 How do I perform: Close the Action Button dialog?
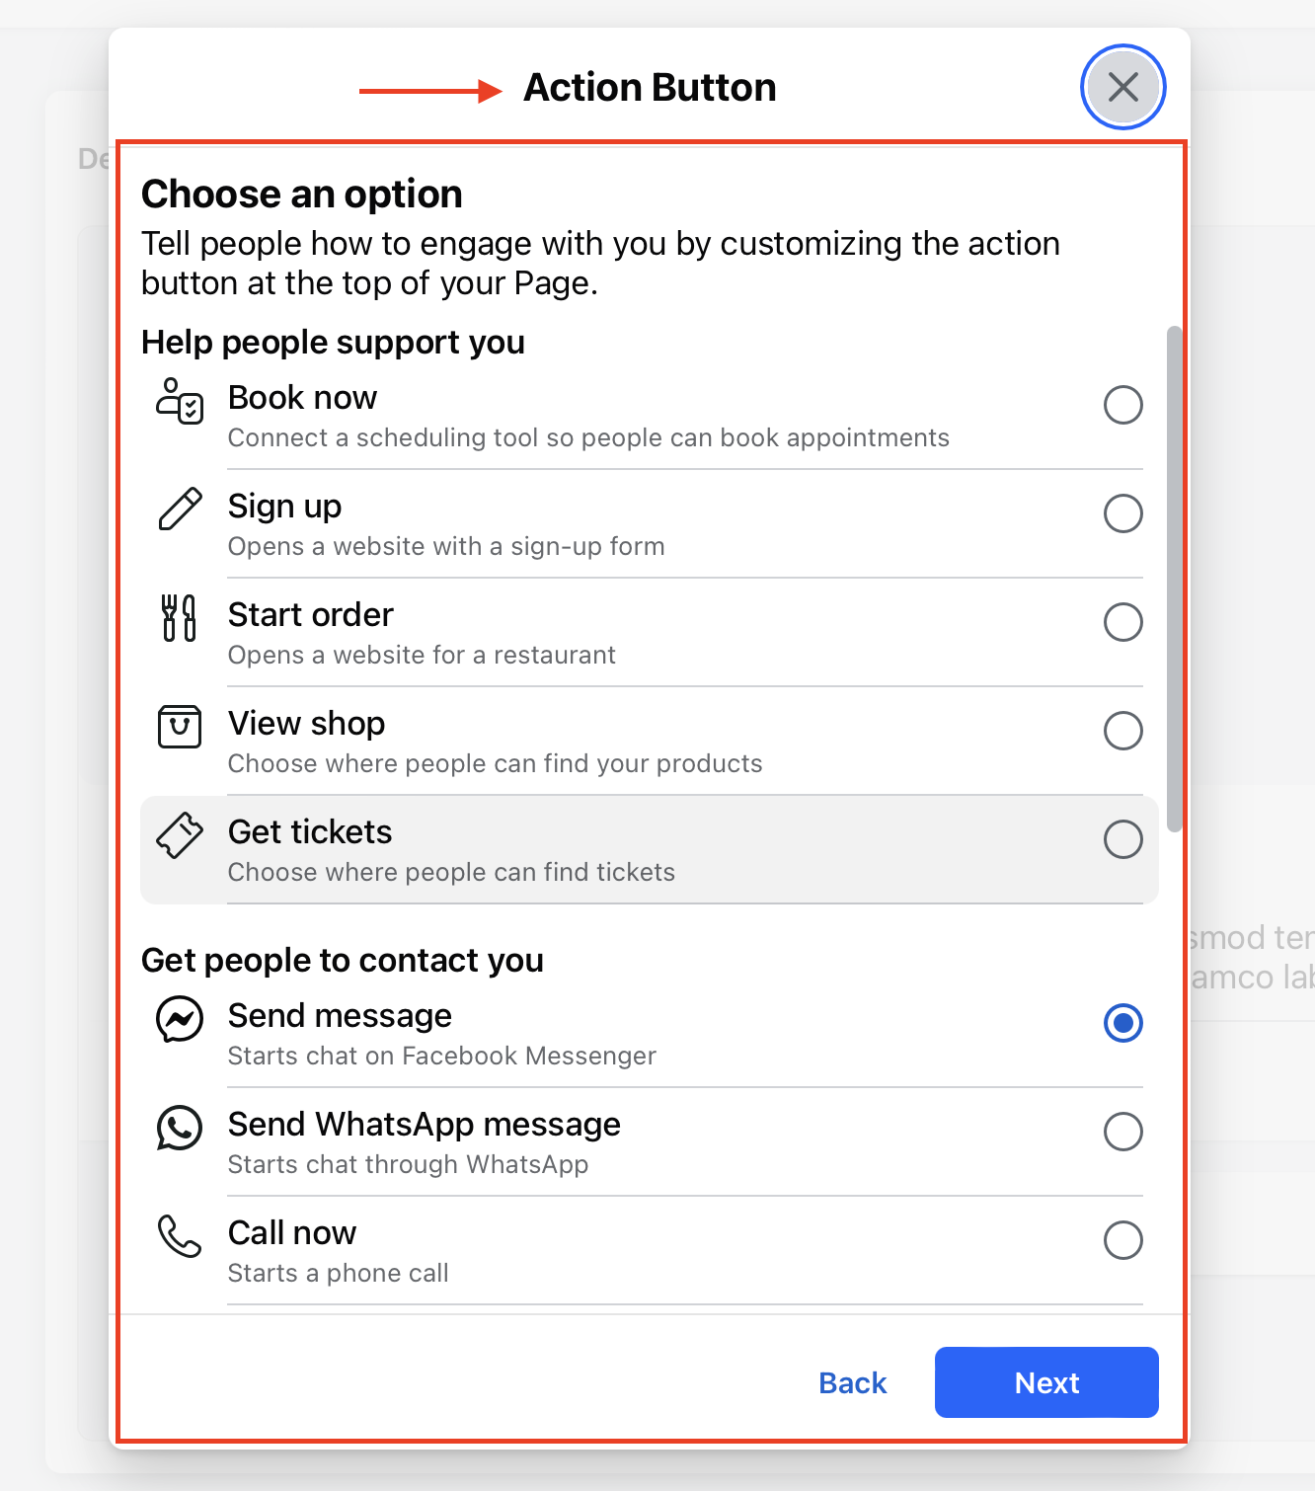(1123, 87)
